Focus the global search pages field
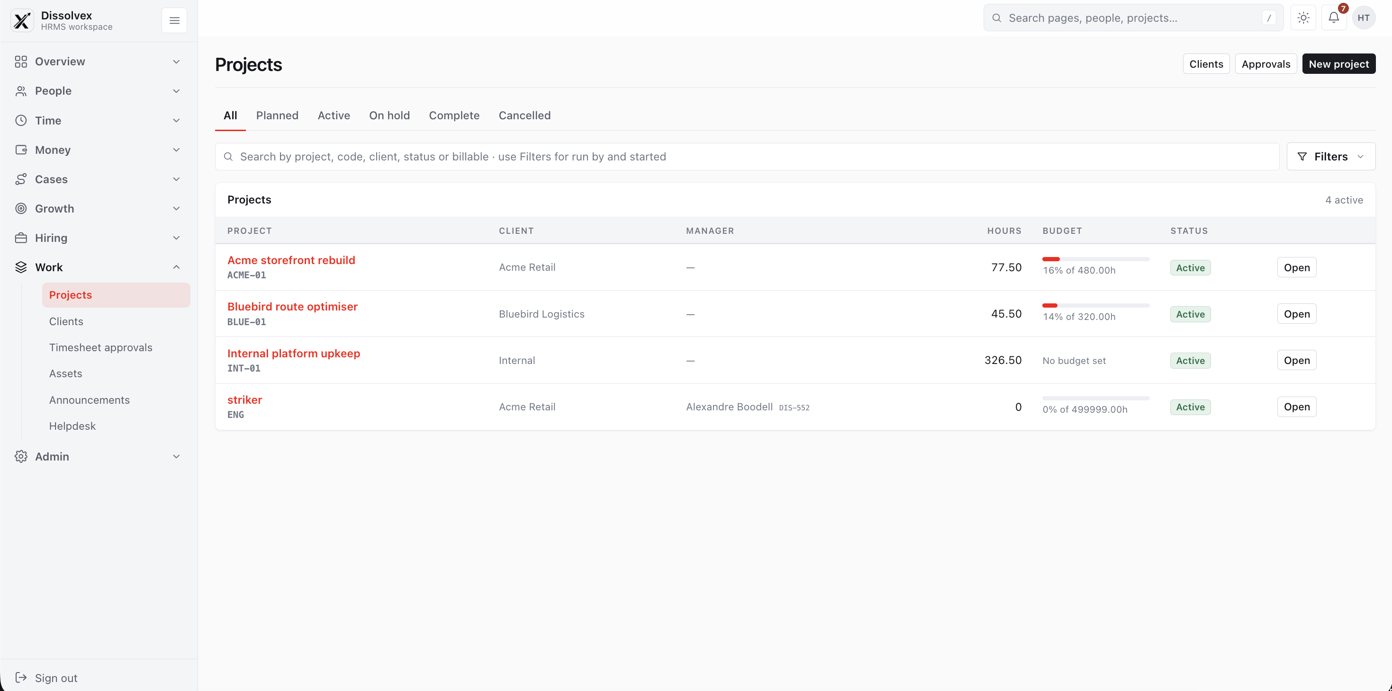Viewport: 1392px width, 691px height. point(1133,18)
